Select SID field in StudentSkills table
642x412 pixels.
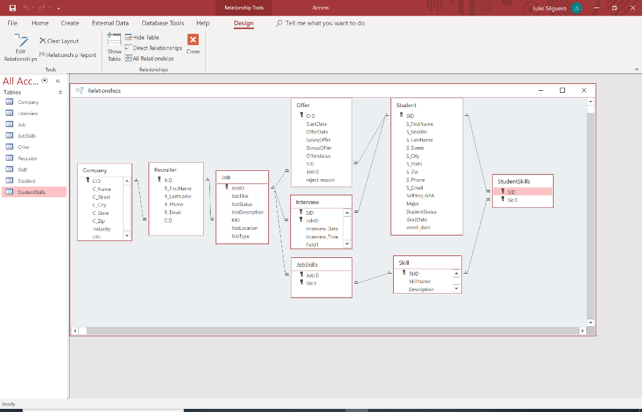(x=523, y=192)
